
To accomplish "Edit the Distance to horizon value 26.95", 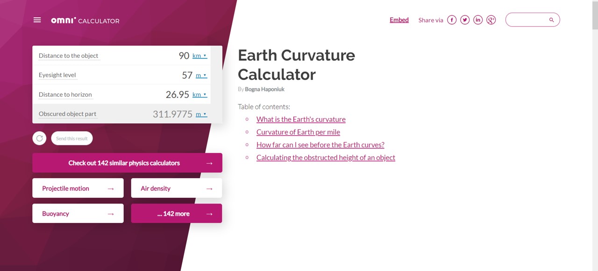I will pyautogui.click(x=177, y=94).
